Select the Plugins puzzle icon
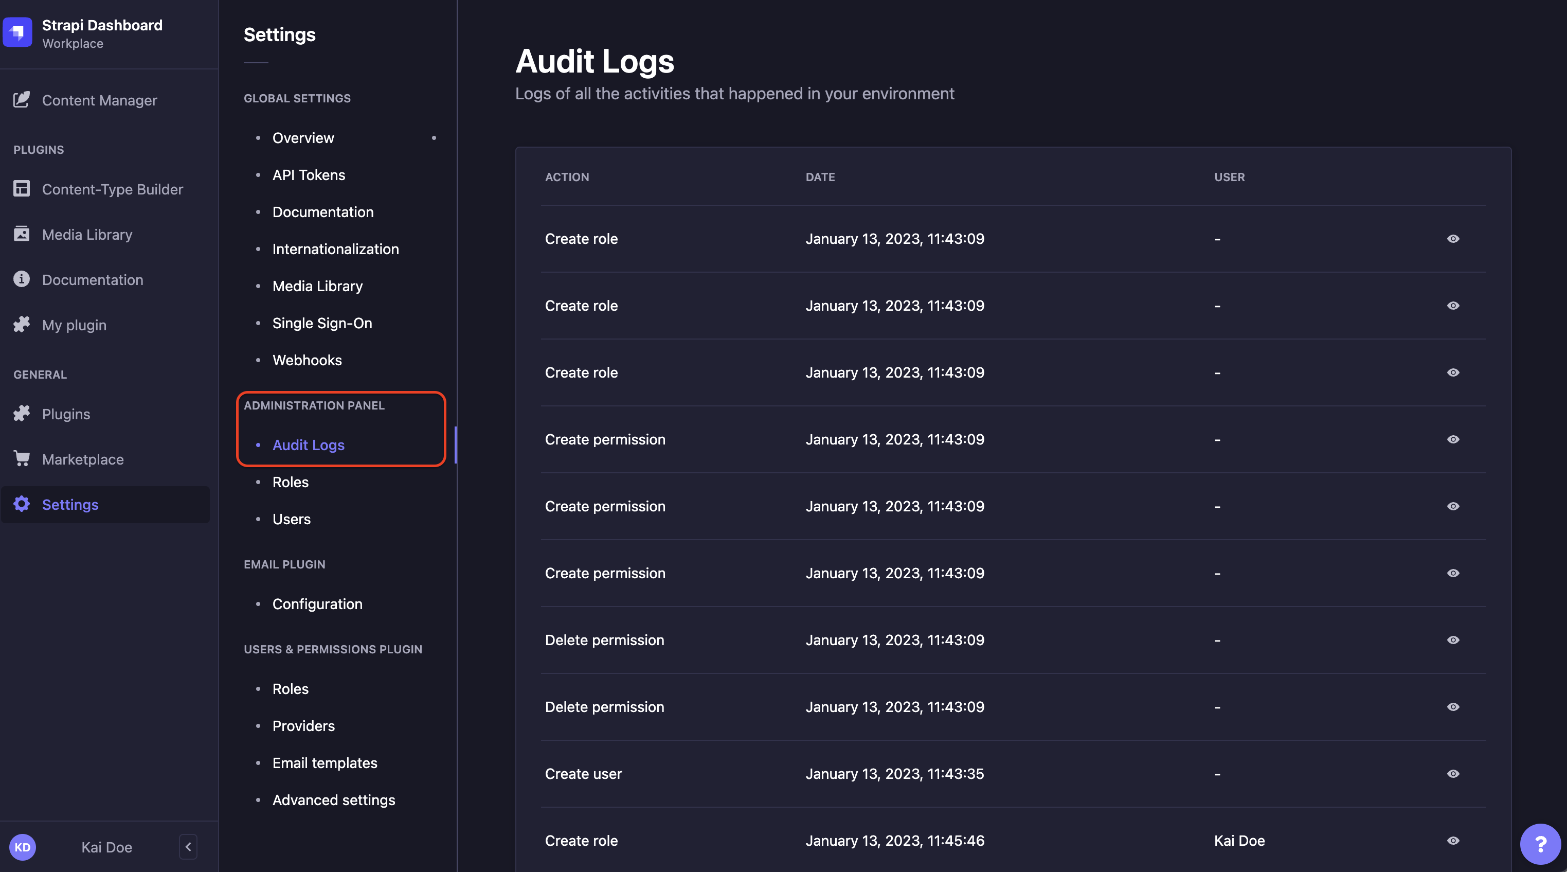1567x872 pixels. tap(22, 413)
